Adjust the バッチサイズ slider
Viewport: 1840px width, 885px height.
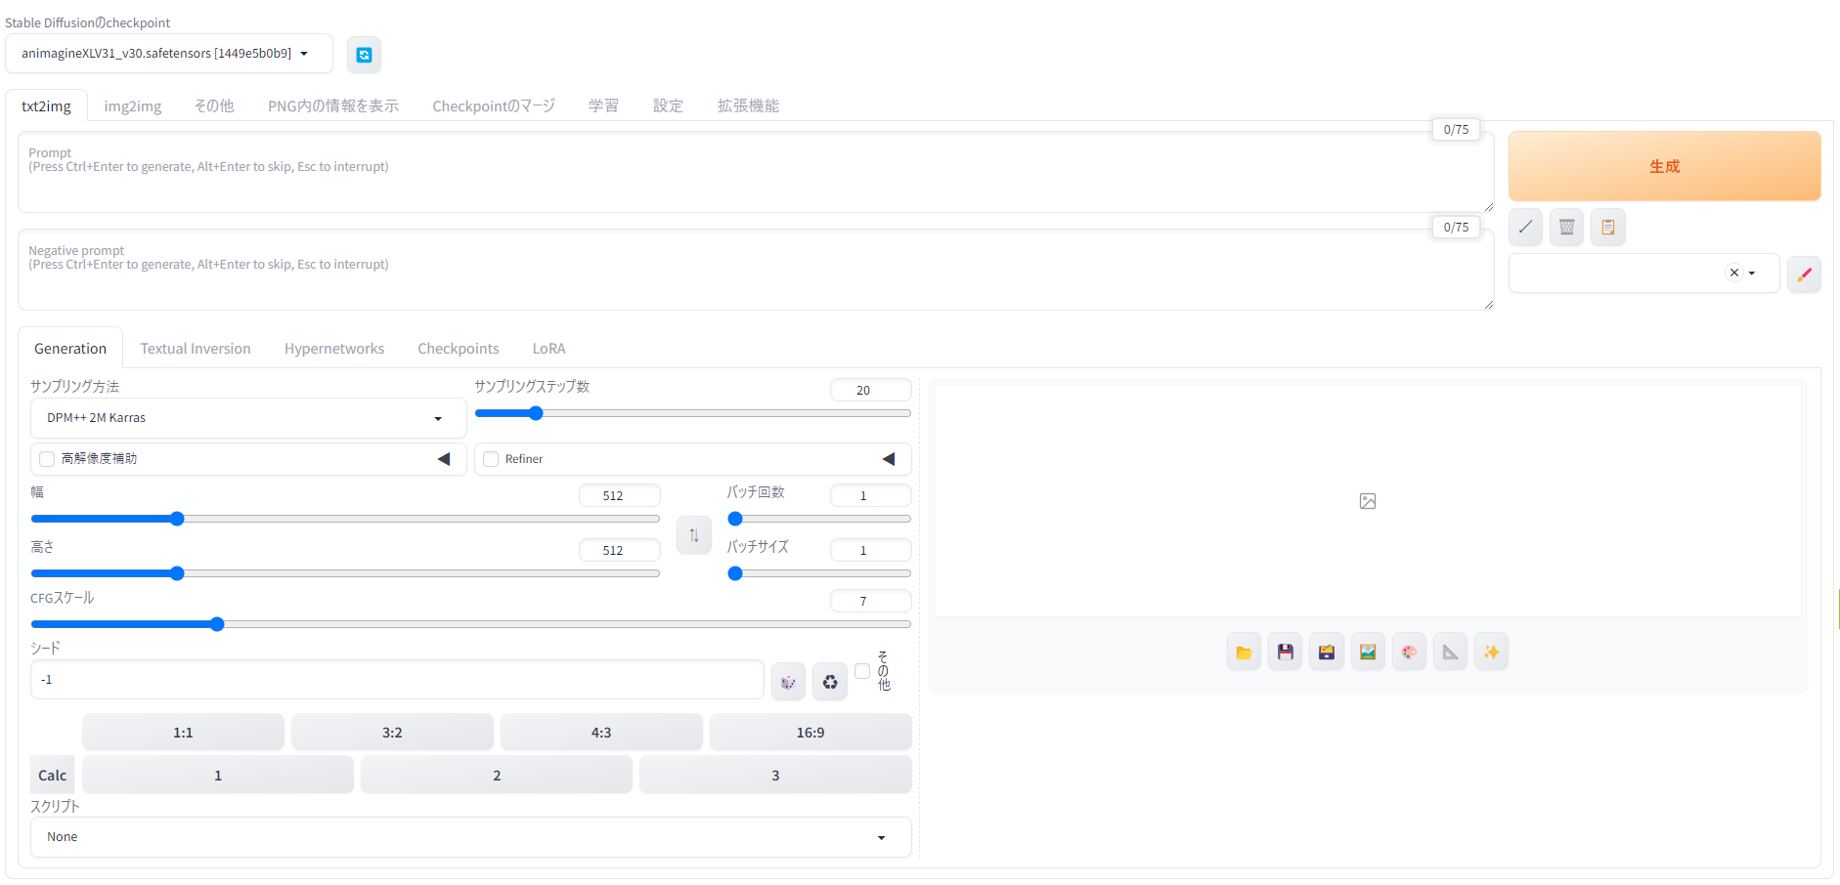[x=819, y=573]
